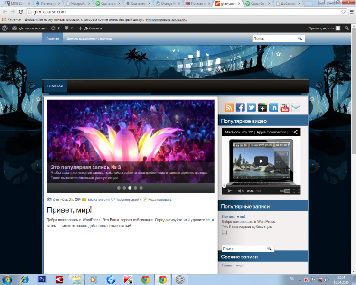Open the Apps (Сервисы) shortcut
This screenshot has width=356, height=285.
[x=11, y=19]
